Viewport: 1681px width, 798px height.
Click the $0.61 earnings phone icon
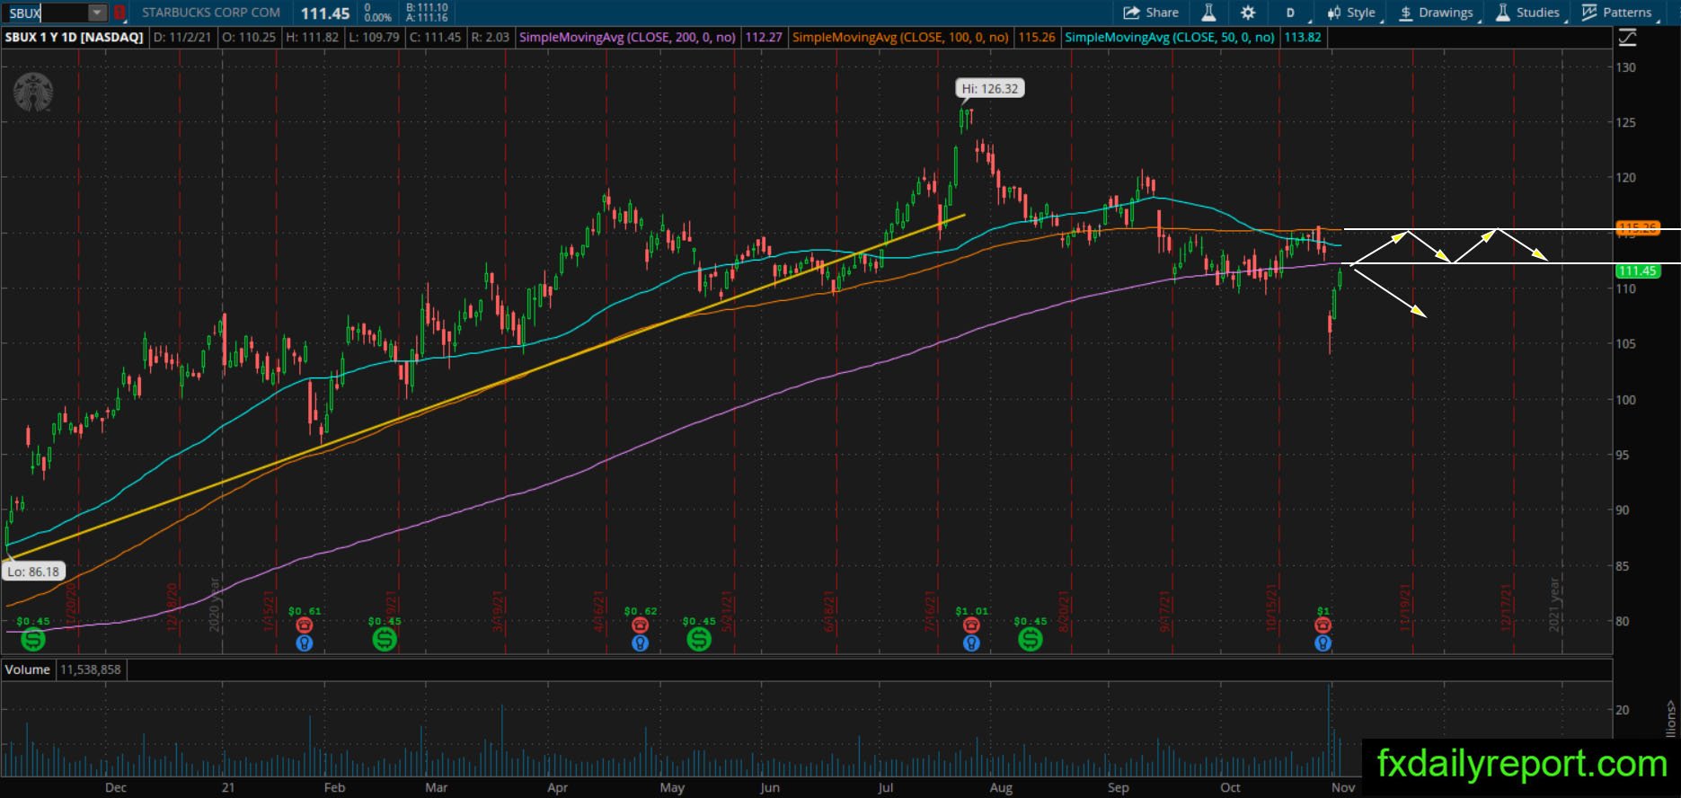[x=305, y=625]
